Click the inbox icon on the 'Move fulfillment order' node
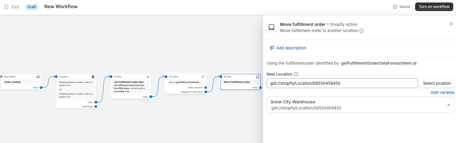 pyautogui.click(x=258, y=77)
